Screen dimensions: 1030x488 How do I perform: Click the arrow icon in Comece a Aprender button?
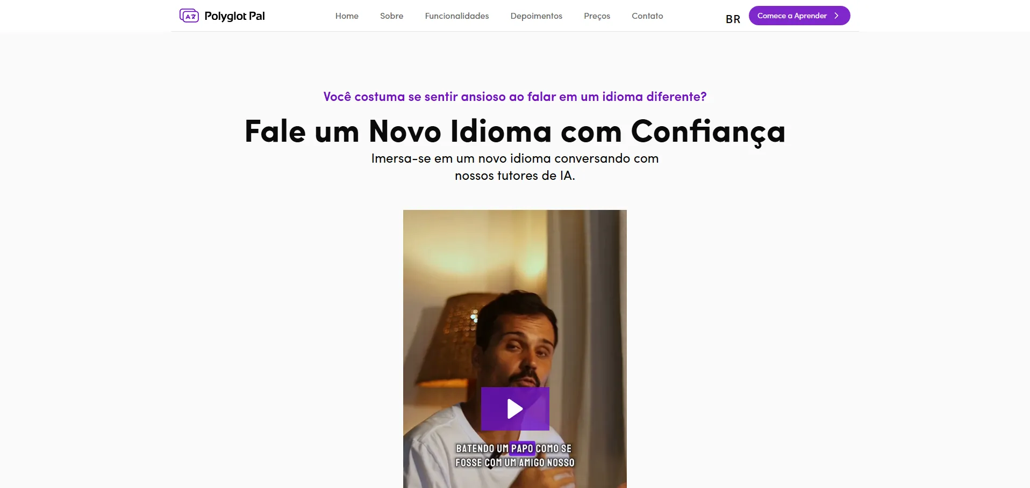coord(836,16)
